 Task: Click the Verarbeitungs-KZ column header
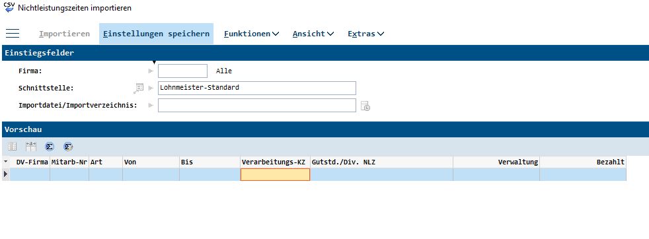(275, 162)
